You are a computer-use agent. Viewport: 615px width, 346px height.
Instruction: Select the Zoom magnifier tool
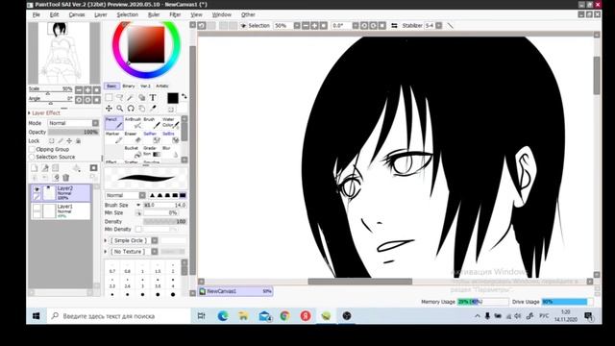tap(119, 109)
